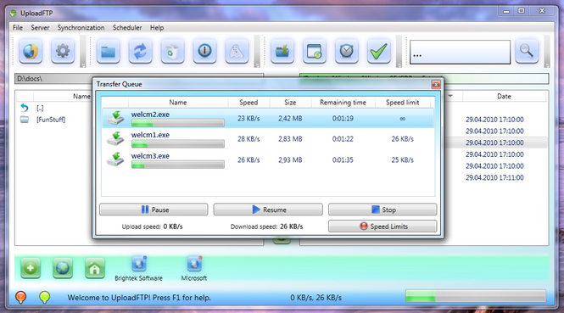Click the download folder toolbar icon
This screenshot has width=564, height=313.
282,52
